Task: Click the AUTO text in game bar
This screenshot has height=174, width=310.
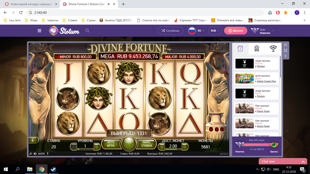Action: click(41, 154)
